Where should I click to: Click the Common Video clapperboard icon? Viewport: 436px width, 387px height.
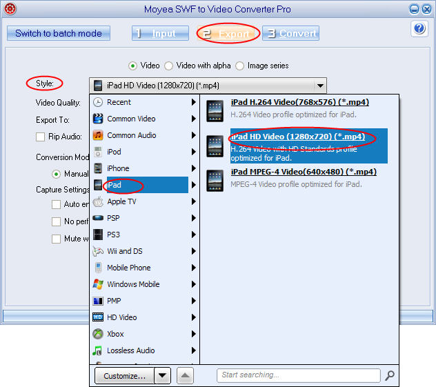coord(98,119)
